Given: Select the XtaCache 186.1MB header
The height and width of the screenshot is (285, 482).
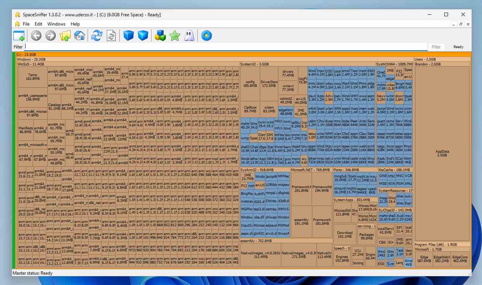Looking at the screenshot, I should point(396,170).
